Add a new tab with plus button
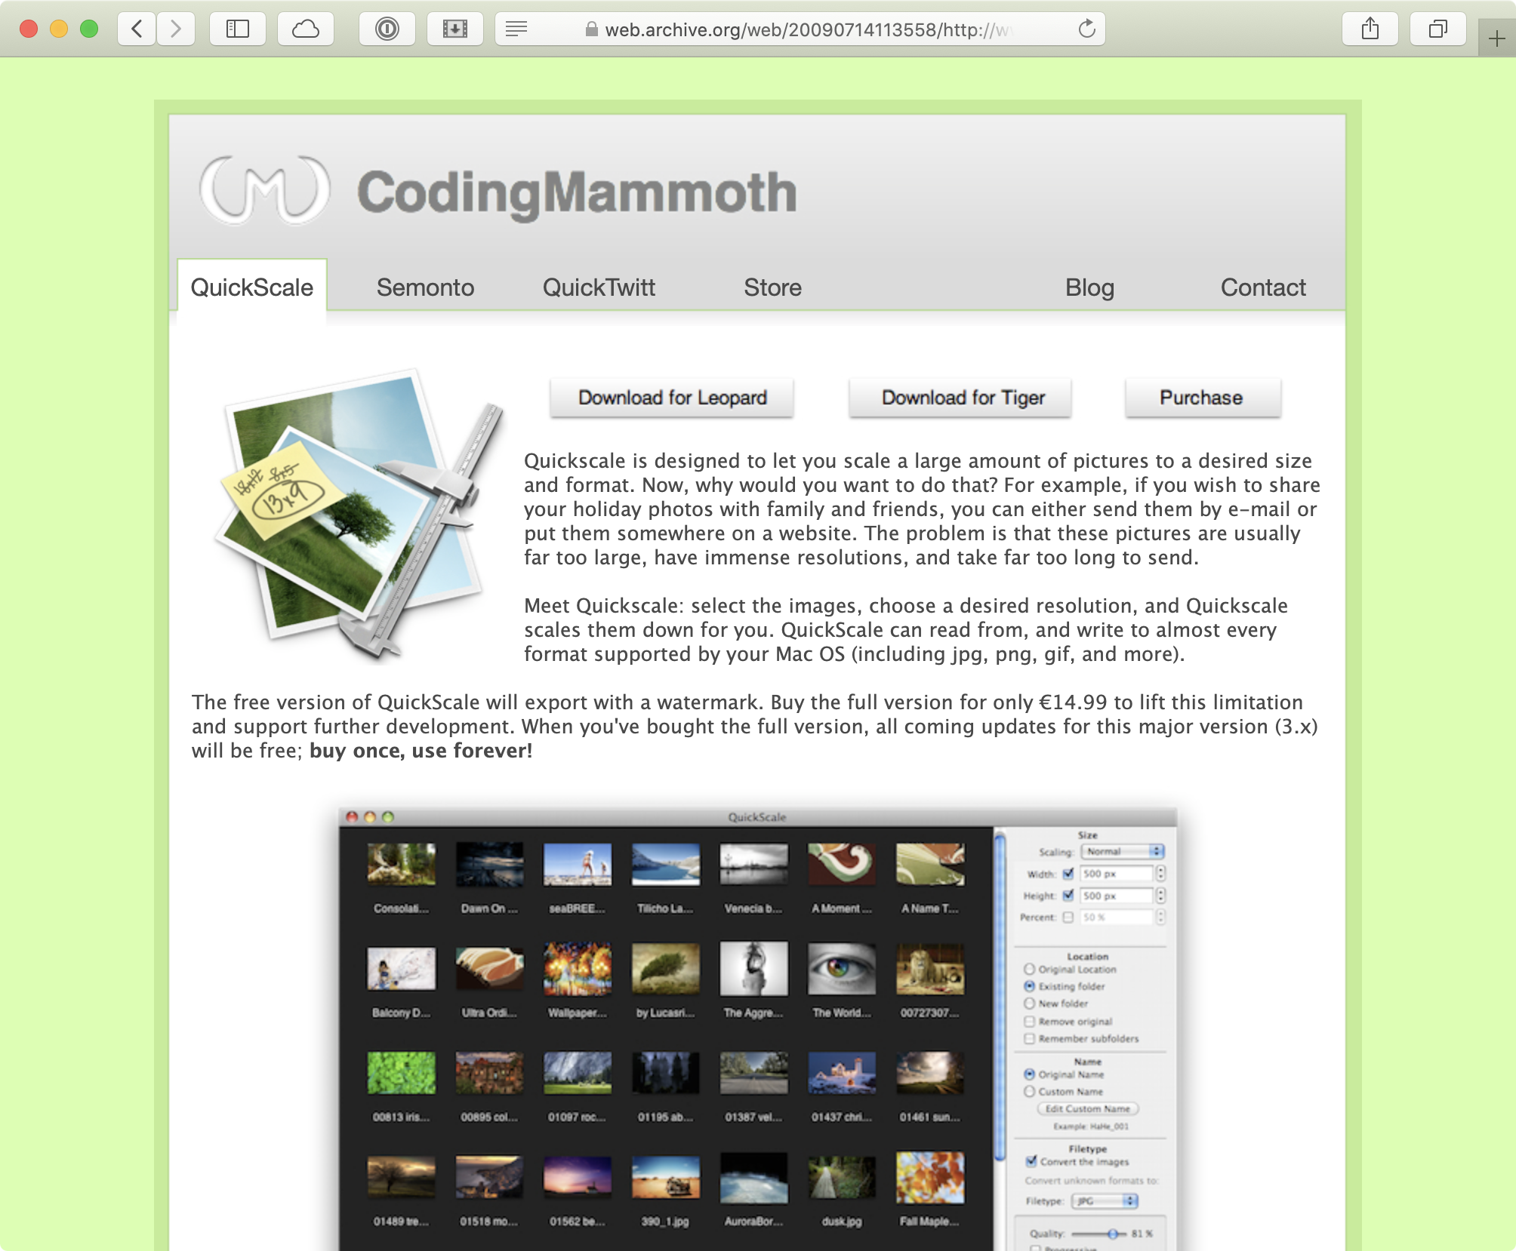Screen dimensions: 1516x1251 1496,38
